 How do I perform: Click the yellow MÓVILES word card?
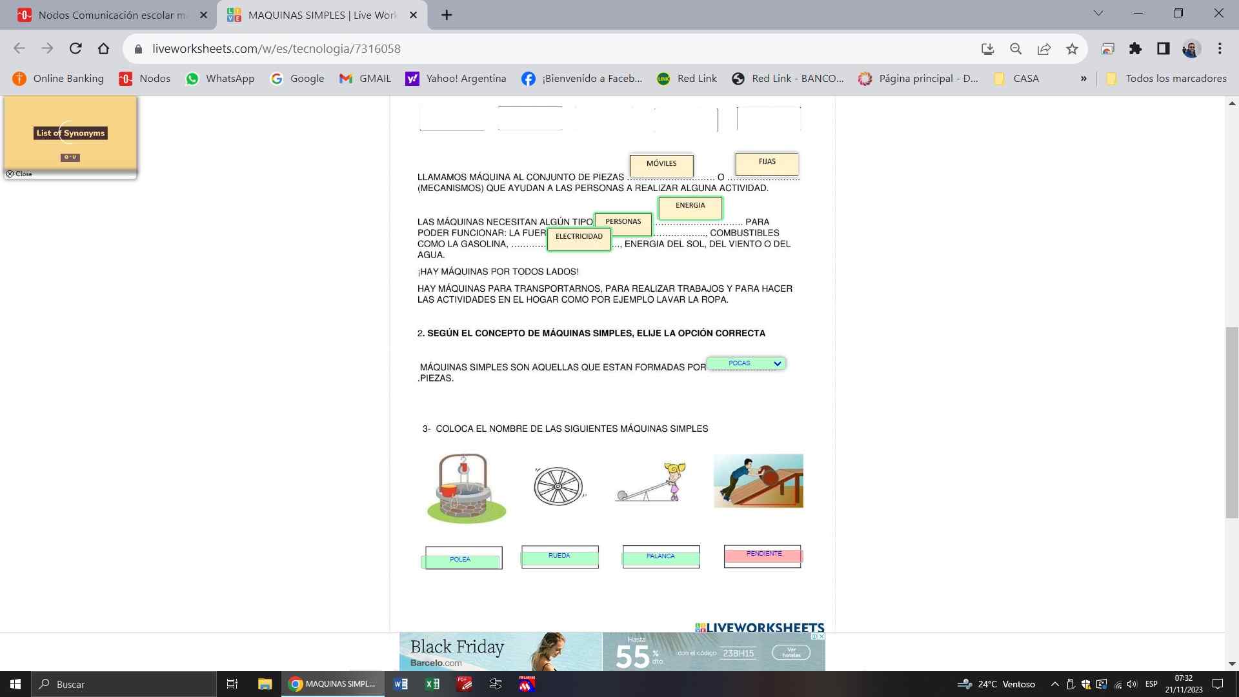coord(661,165)
